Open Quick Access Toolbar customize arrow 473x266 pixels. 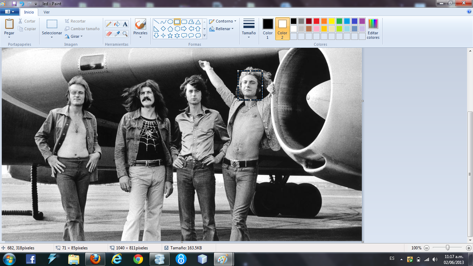[x=36, y=4]
